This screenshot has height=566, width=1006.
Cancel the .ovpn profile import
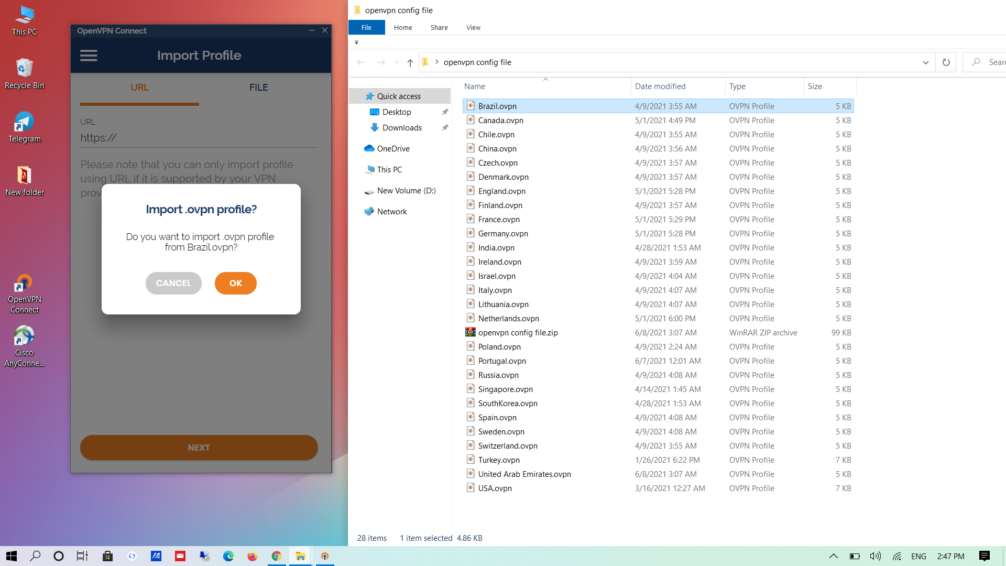tap(173, 283)
